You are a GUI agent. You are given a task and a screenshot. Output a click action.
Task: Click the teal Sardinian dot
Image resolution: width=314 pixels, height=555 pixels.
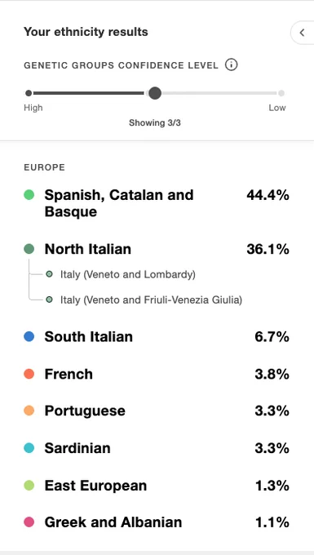29,448
